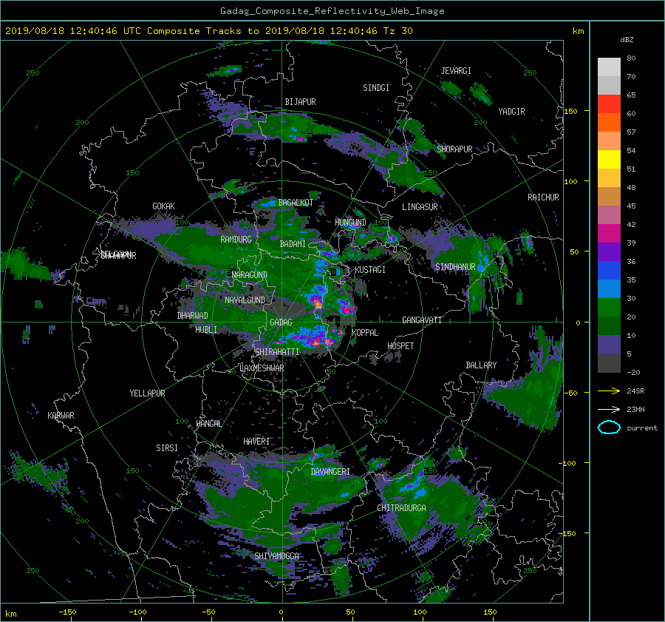
Task: Click the Gadag_Composite_Reflectivity_Web_Image title
Action: coord(332,11)
